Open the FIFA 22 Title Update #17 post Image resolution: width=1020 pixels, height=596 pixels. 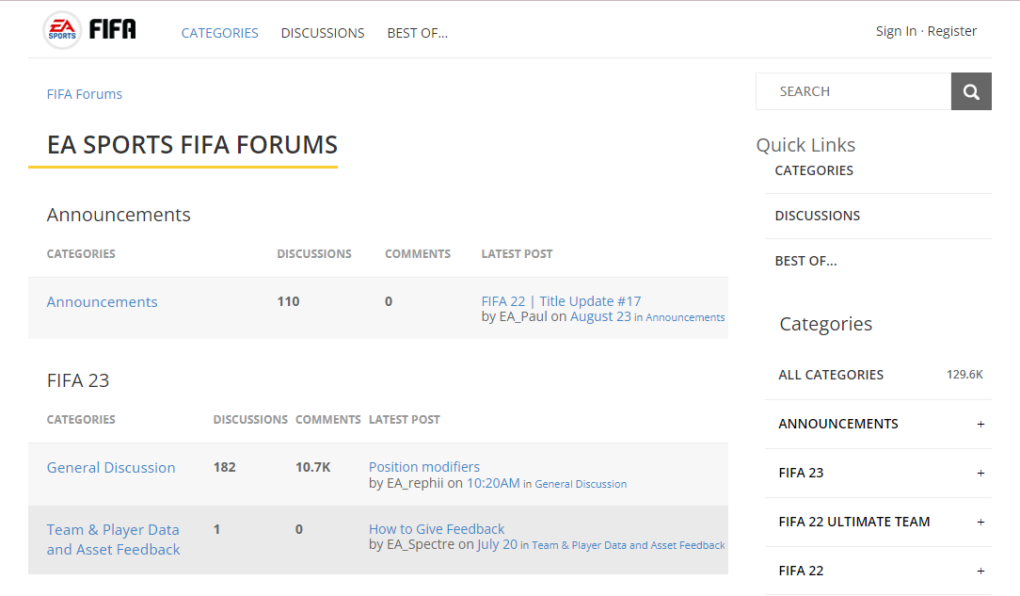[x=561, y=301]
